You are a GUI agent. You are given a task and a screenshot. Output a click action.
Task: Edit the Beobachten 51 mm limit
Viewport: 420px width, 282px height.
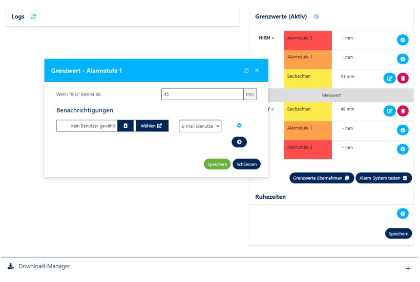pos(389,78)
